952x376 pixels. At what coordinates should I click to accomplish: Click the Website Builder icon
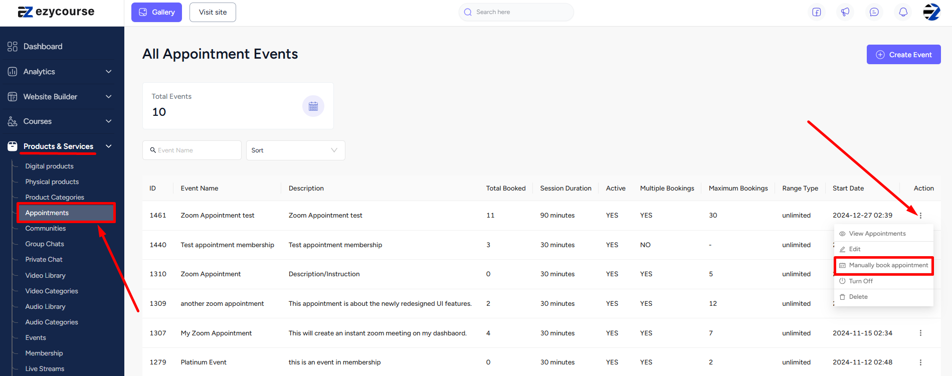click(x=13, y=97)
